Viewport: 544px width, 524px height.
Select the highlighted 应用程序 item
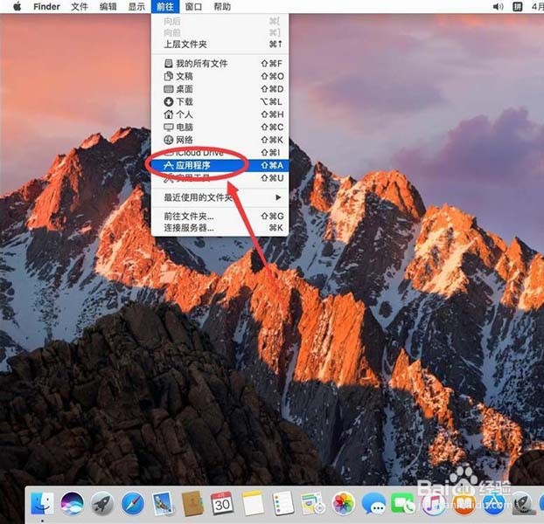(x=220, y=166)
